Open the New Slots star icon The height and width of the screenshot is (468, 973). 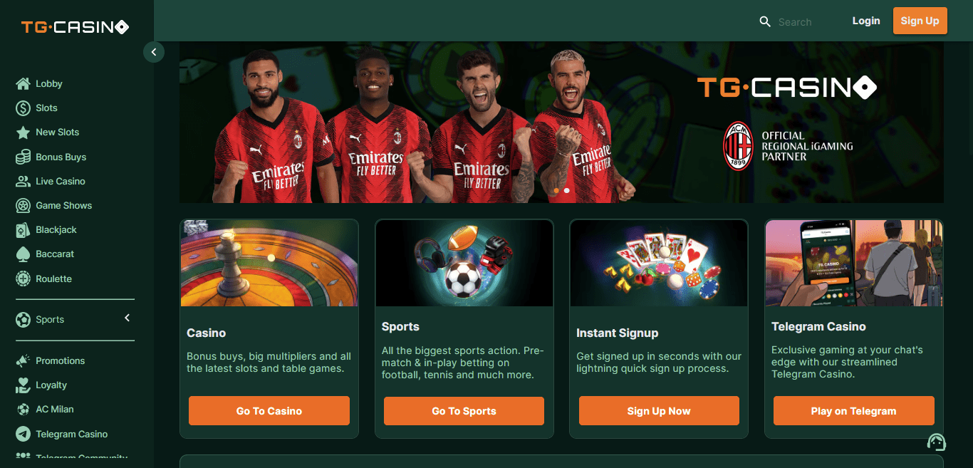23,132
